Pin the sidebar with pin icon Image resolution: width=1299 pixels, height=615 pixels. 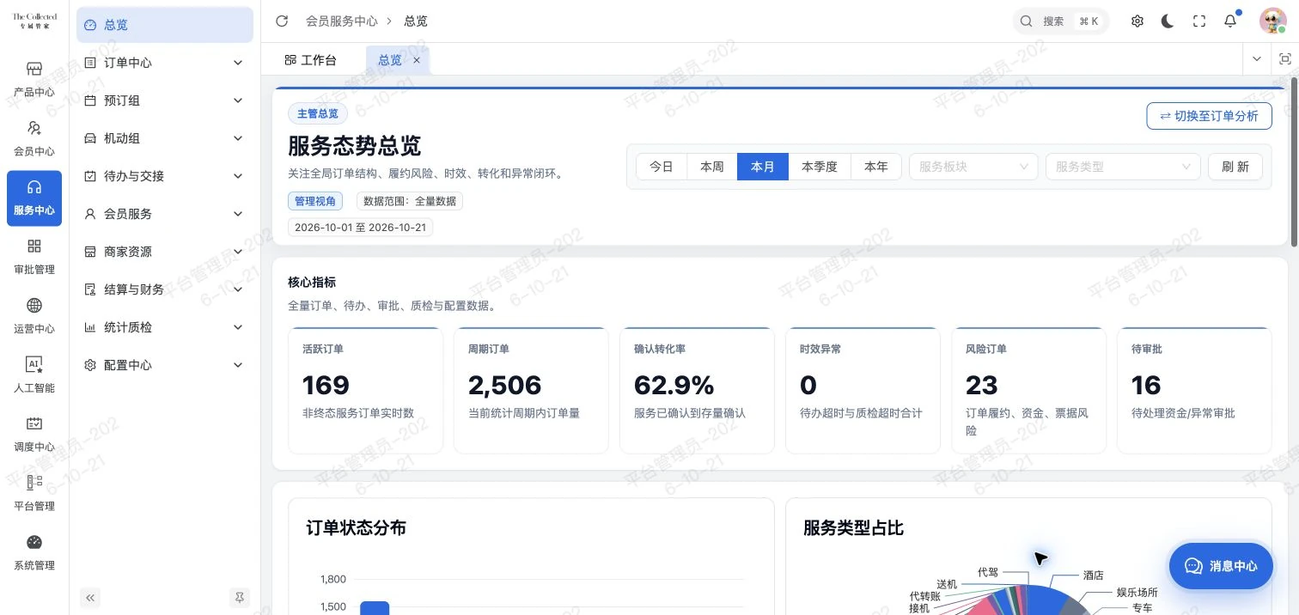240,597
